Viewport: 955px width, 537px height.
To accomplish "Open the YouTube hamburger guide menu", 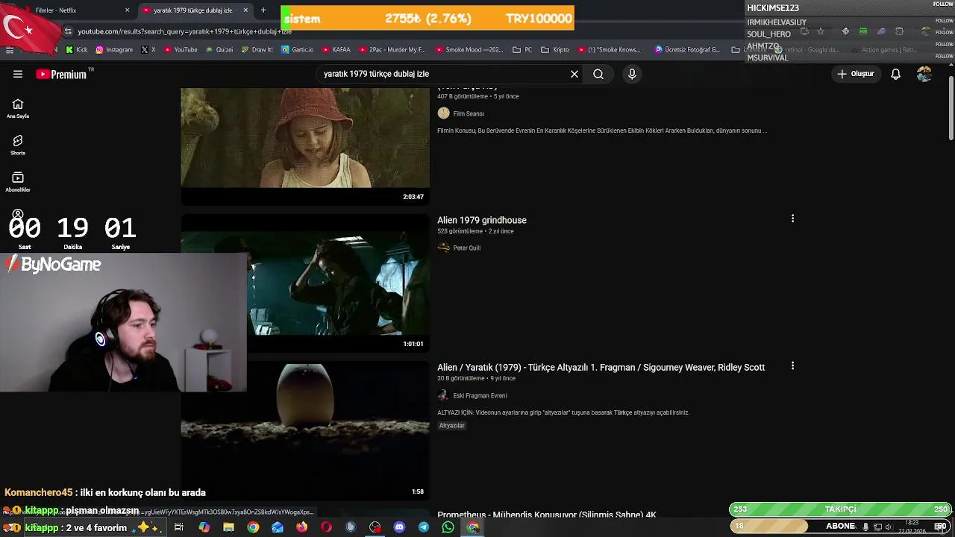I will 18,74.
